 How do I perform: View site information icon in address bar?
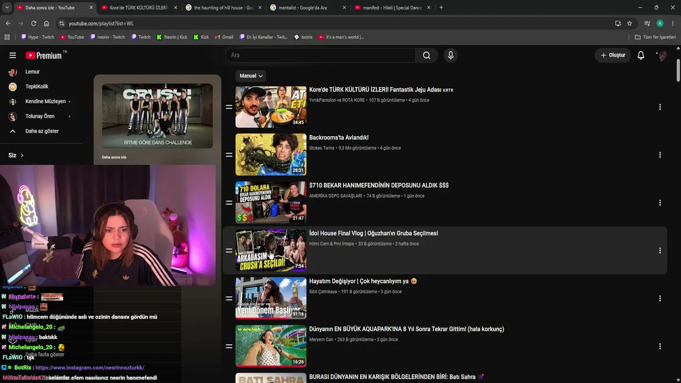coord(61,23)
